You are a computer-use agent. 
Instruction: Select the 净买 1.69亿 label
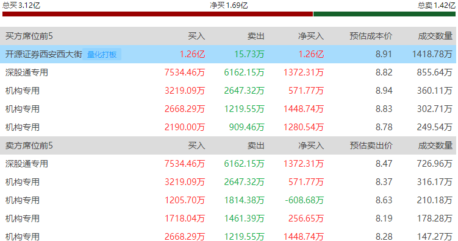pyautogui.click(x=229, y=5)
